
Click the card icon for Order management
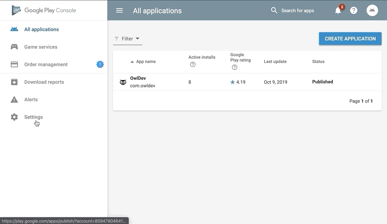(x=14, y=64)
